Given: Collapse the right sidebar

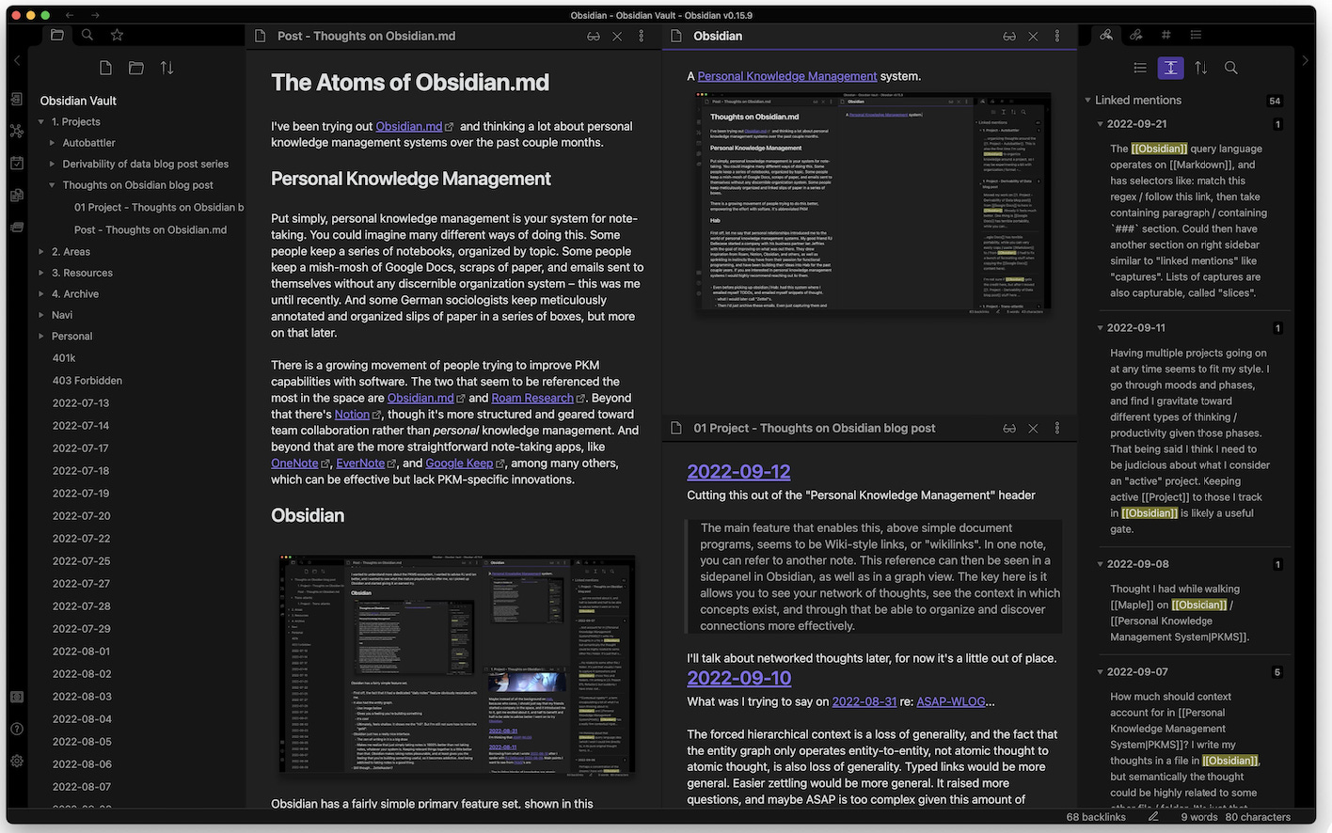Looking at the screenshot, I should click(x=1305, y=60).
